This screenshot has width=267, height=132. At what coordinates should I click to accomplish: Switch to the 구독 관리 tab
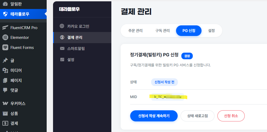click(162, 31)
